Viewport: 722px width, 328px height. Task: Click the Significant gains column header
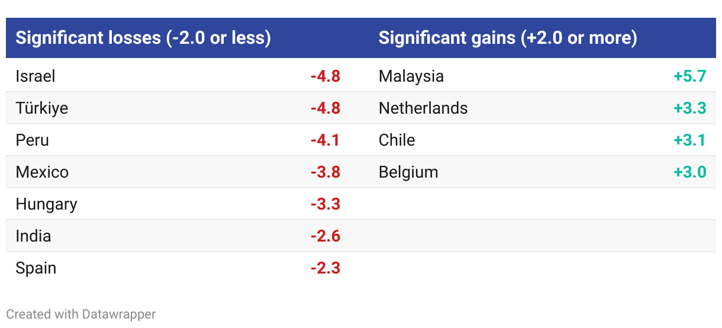point(508,38)
